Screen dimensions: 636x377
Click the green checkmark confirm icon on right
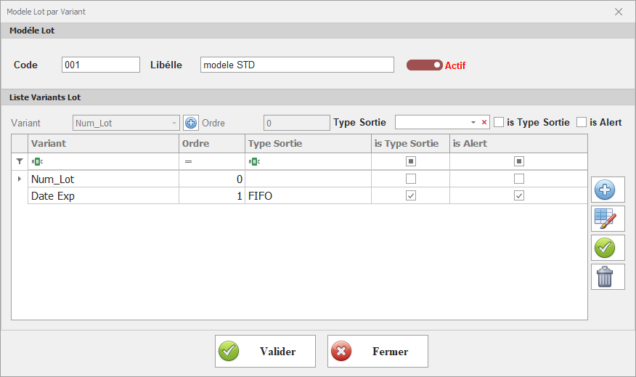pos(605,248)
